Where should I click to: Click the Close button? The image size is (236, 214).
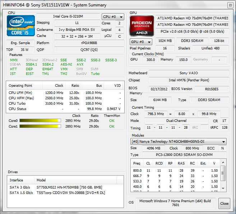tap(224, 203)
